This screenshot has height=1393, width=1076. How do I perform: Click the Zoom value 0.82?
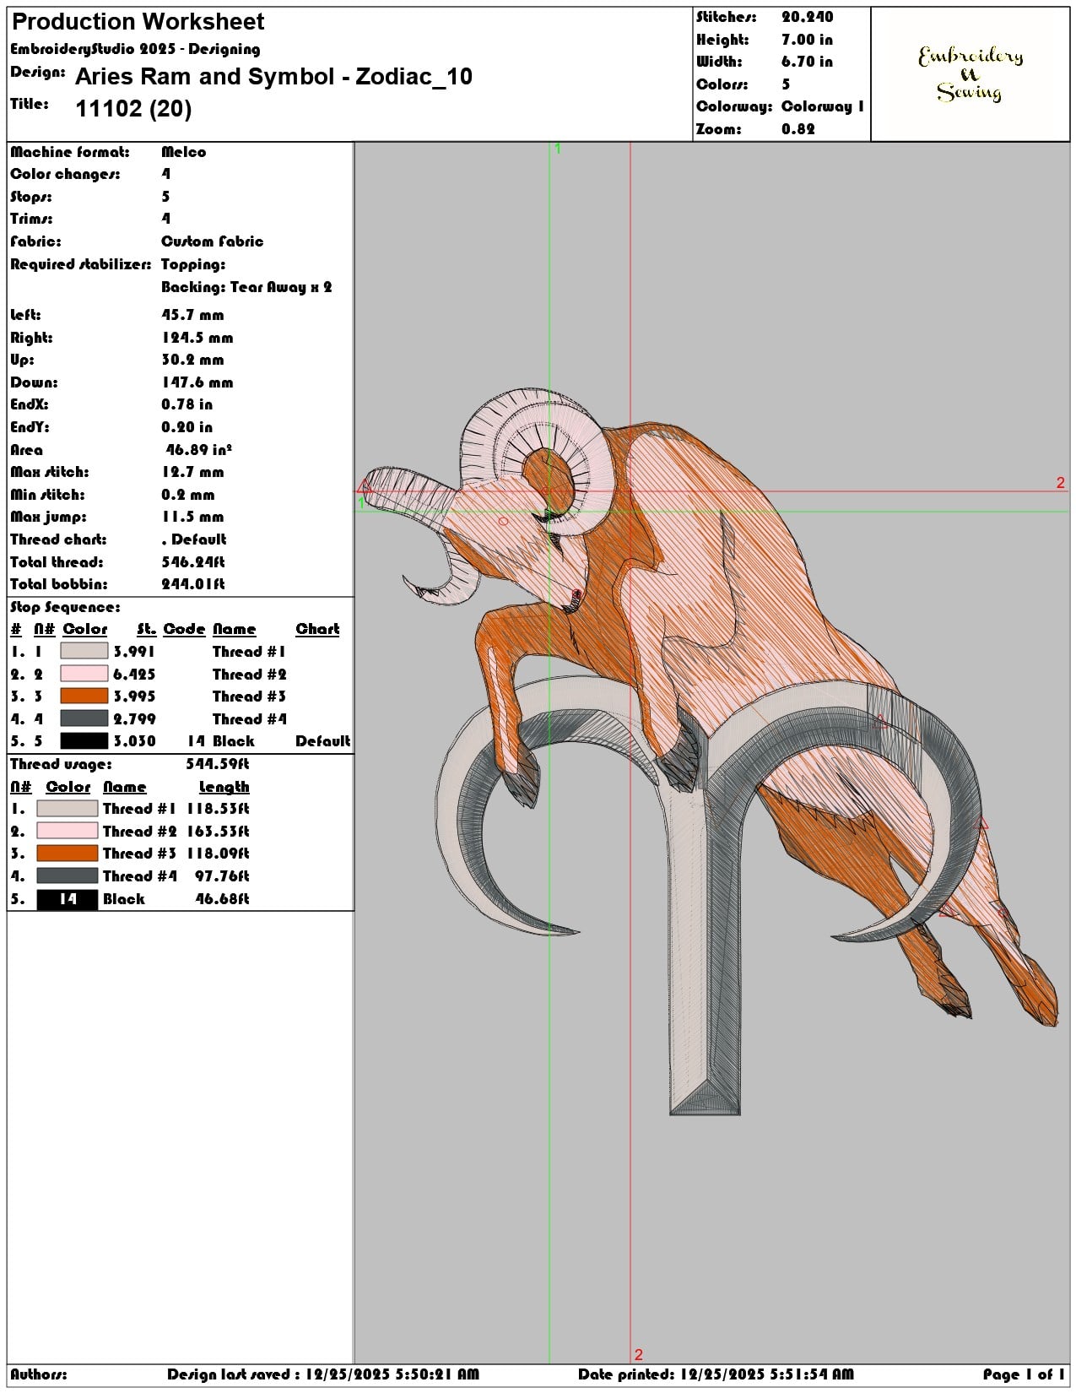point(798,129)
